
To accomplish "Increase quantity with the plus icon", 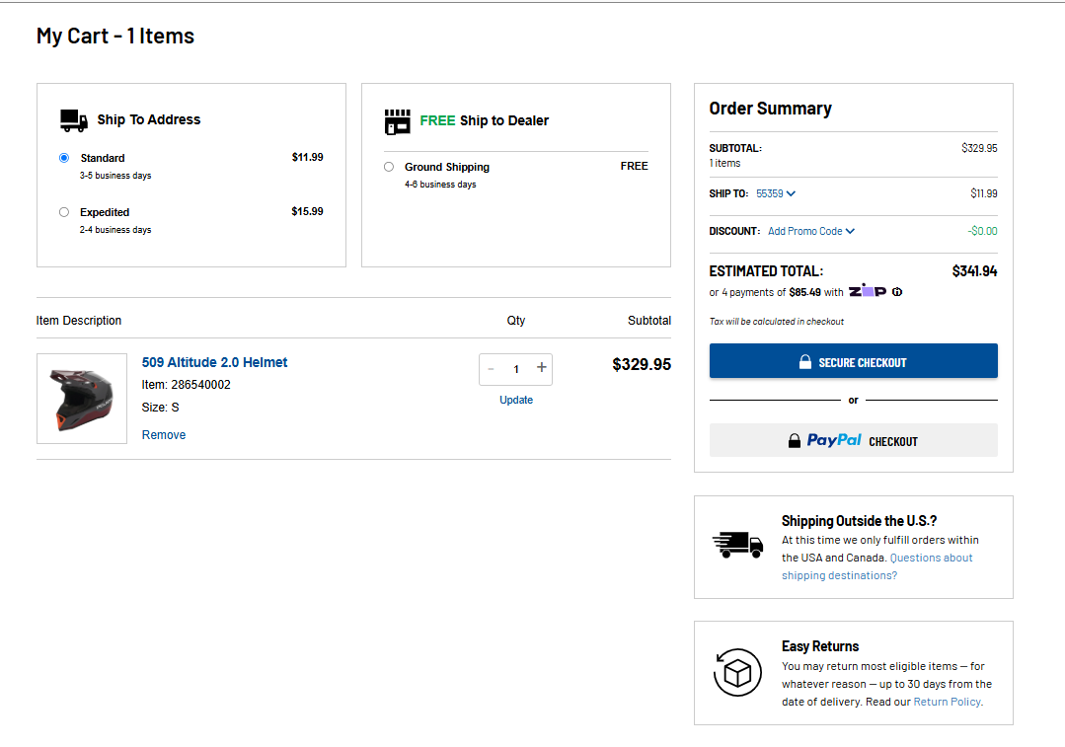I will pyautogui.click(x=541, y=368).
